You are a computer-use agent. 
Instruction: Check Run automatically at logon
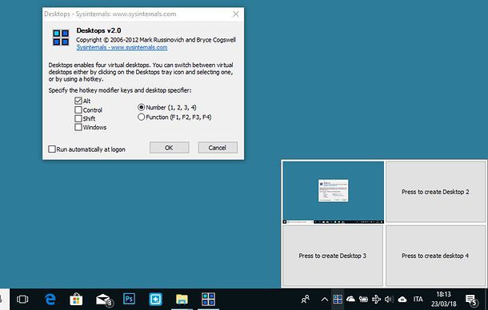tap(52, 149)
